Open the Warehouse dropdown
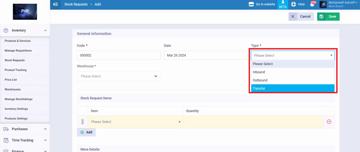This screenshot has height=152, width=360. click(119, 76)
